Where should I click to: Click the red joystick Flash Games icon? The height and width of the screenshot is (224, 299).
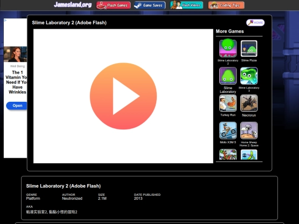[101, 6]
